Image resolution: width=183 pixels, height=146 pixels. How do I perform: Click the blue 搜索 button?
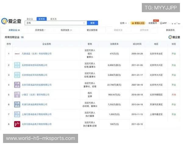coord(92,23)
